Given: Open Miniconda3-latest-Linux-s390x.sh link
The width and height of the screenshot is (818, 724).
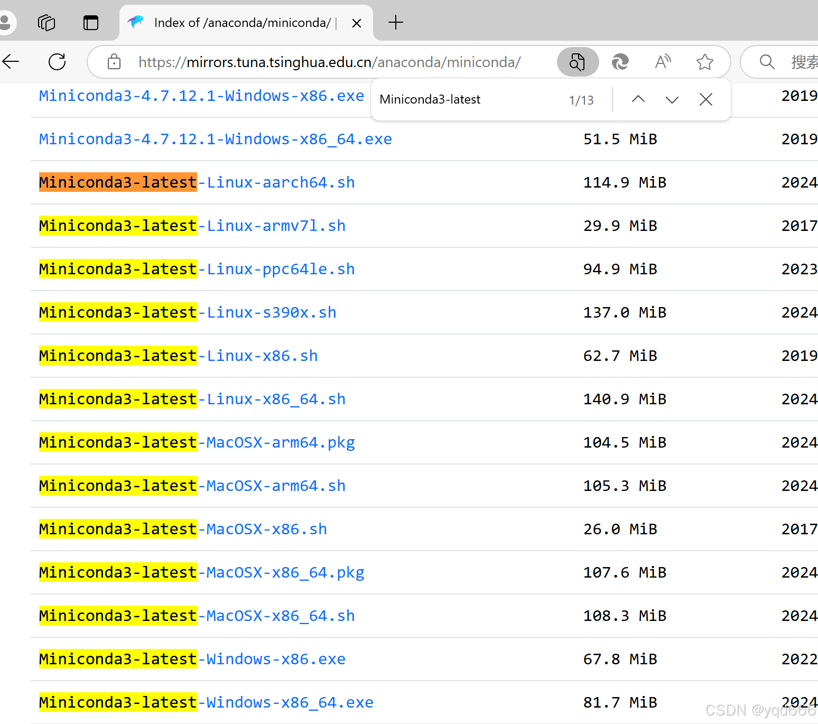Looking at the screenshot, I should point(188,312).
